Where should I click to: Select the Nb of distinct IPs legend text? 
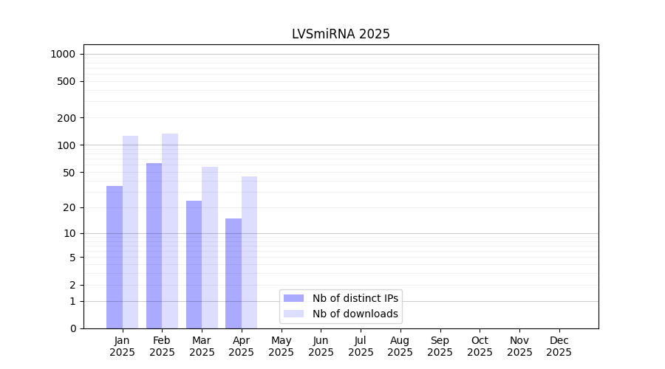(355, 298)
